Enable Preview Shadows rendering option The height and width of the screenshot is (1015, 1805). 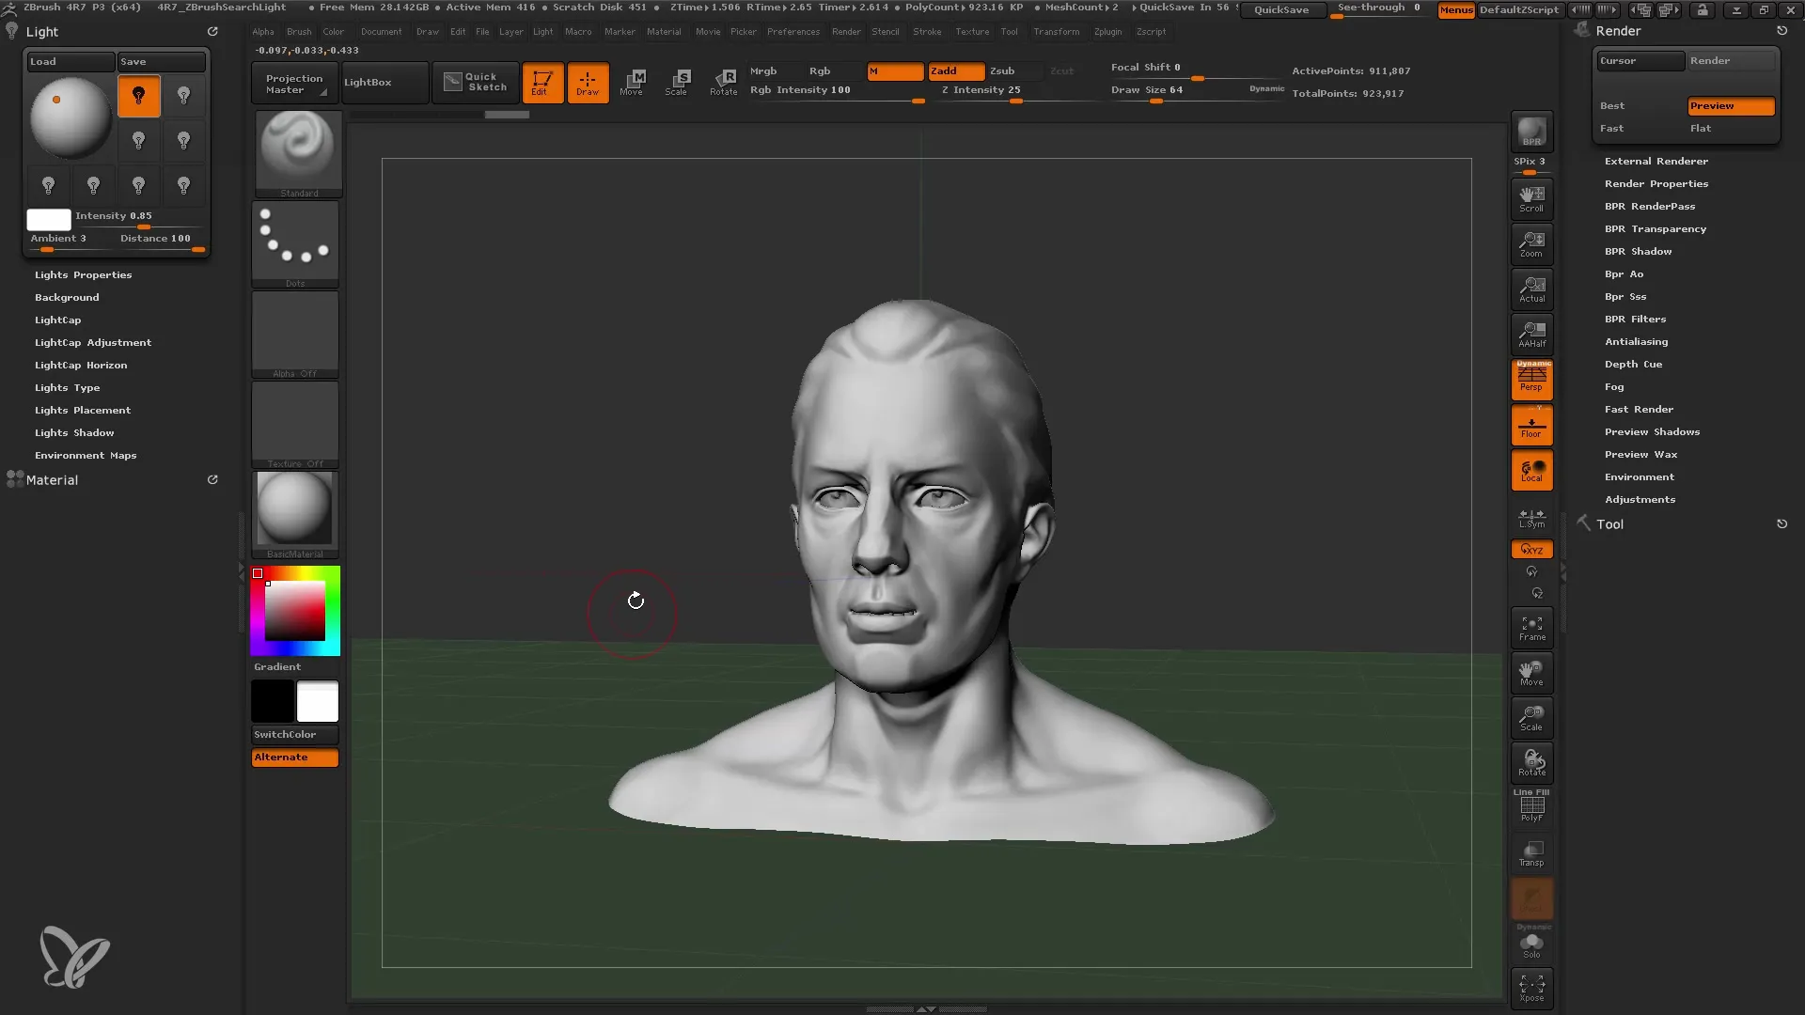[1653, 431]
